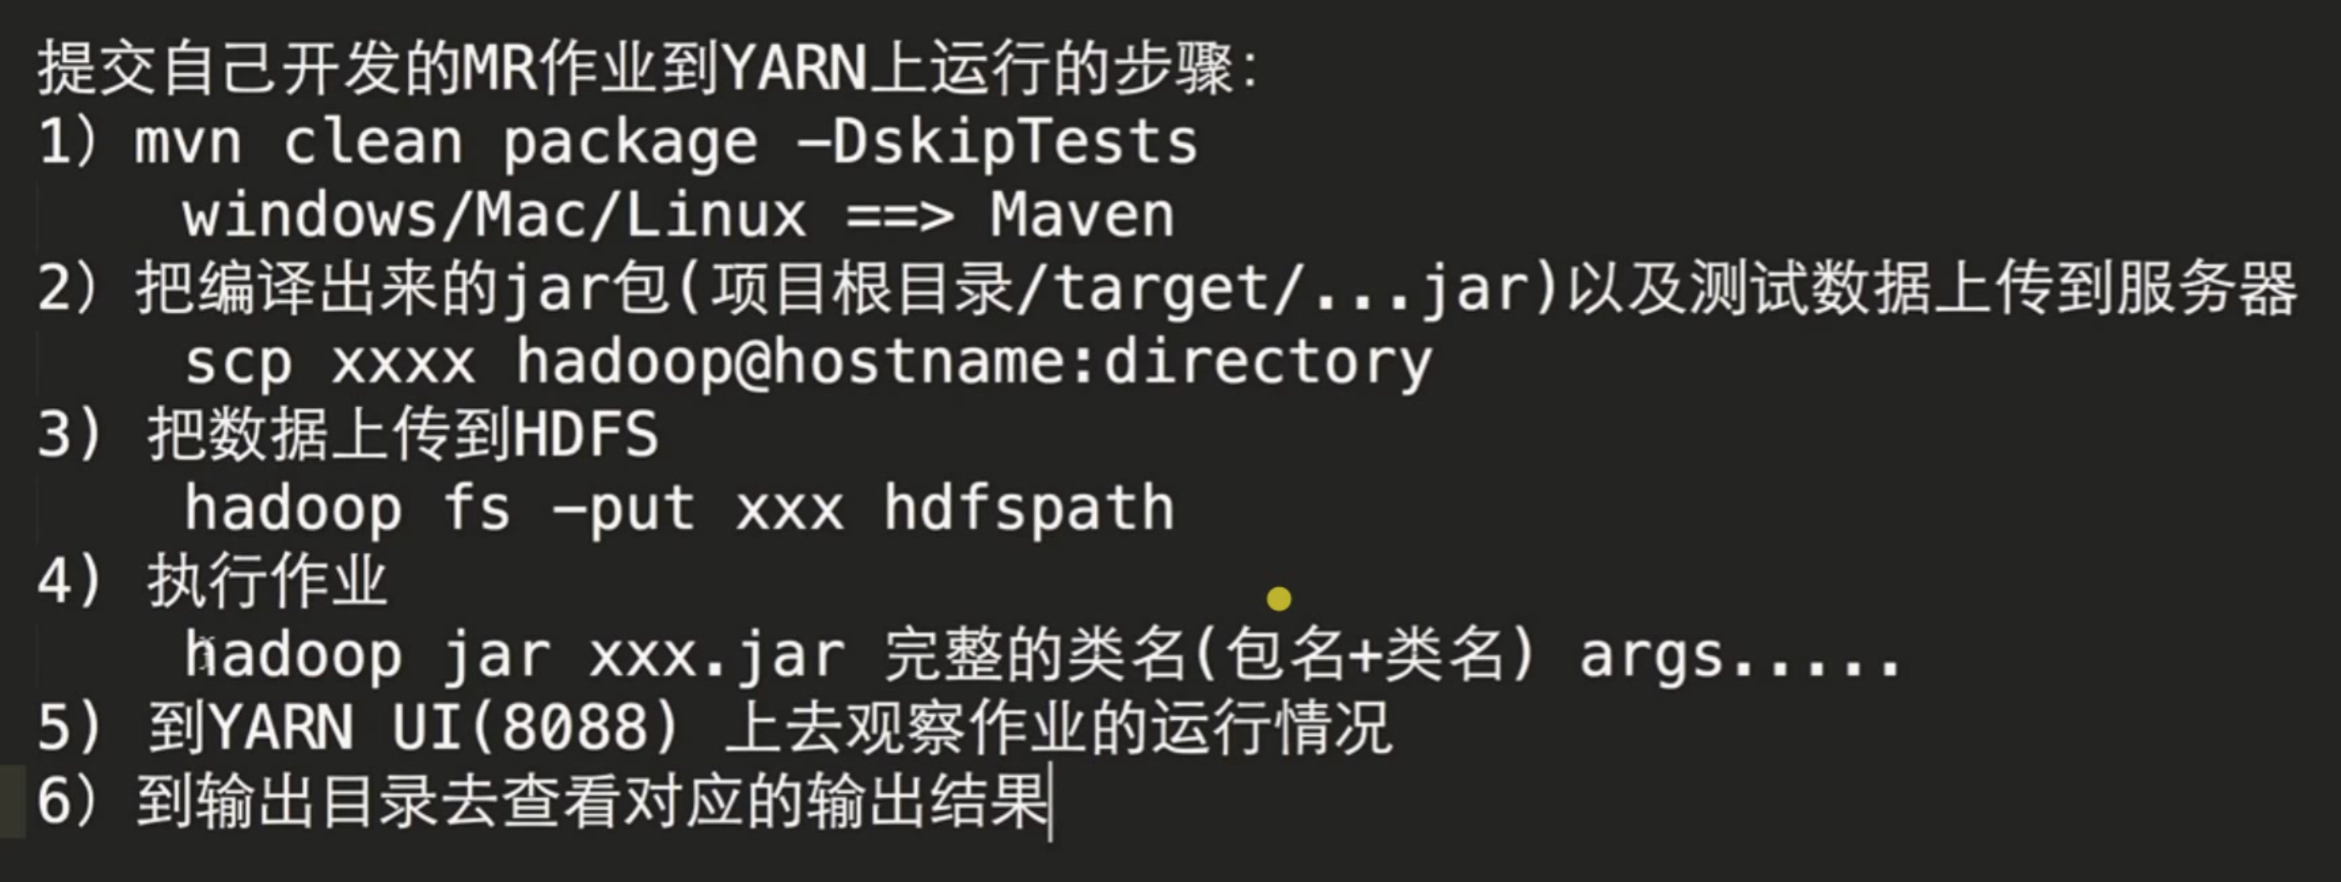This screenshot has height=882, width=2341.
Task: Click the yellow dot marker
Action: 1279,599
